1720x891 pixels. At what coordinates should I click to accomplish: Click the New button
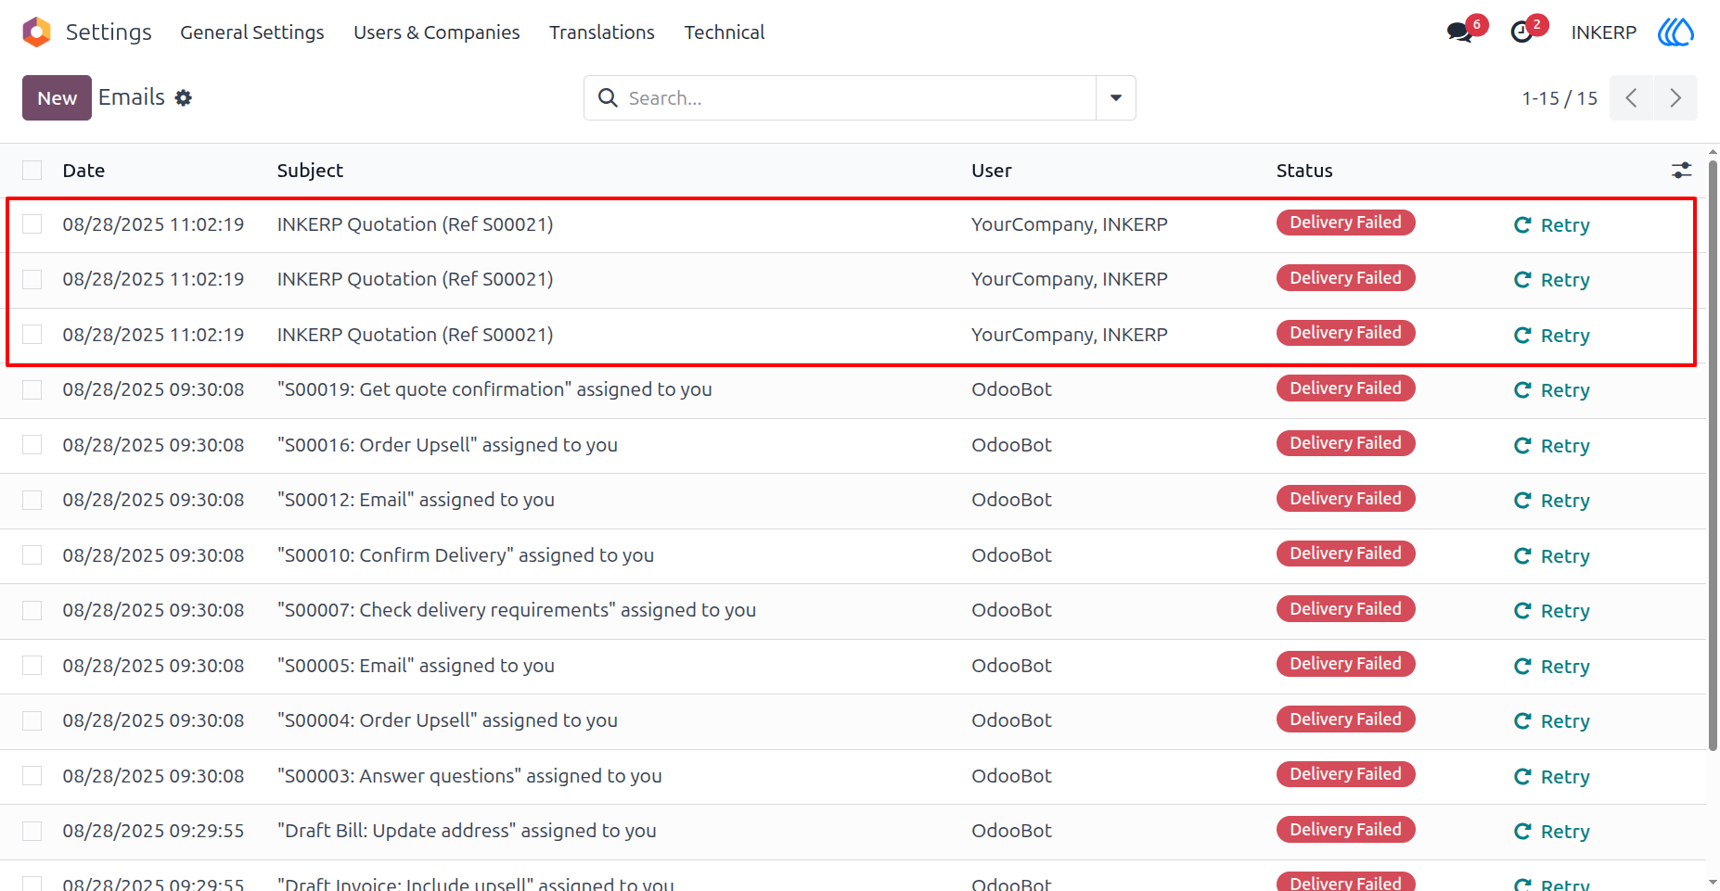(57, 98)
